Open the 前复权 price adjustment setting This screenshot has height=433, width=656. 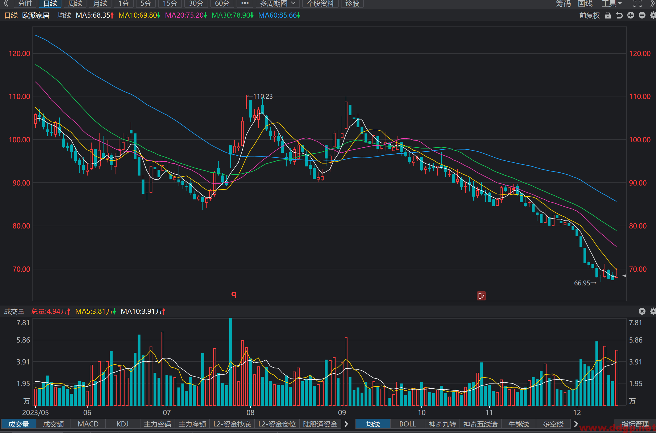pos(589,15)
